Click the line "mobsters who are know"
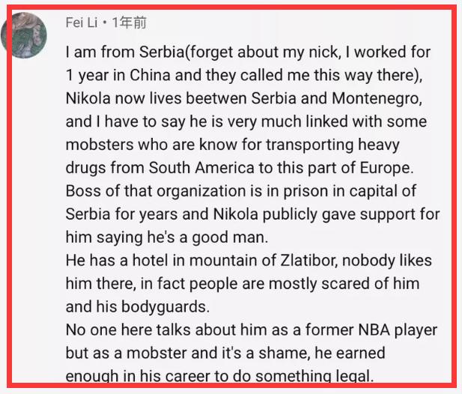 pos(232,144)
